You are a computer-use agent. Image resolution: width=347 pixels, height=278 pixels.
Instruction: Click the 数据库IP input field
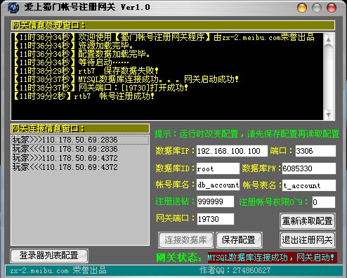coord(232,151)
